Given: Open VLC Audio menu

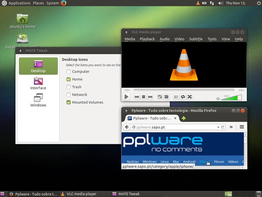Looking at the screenshot, I should (165, 39).
